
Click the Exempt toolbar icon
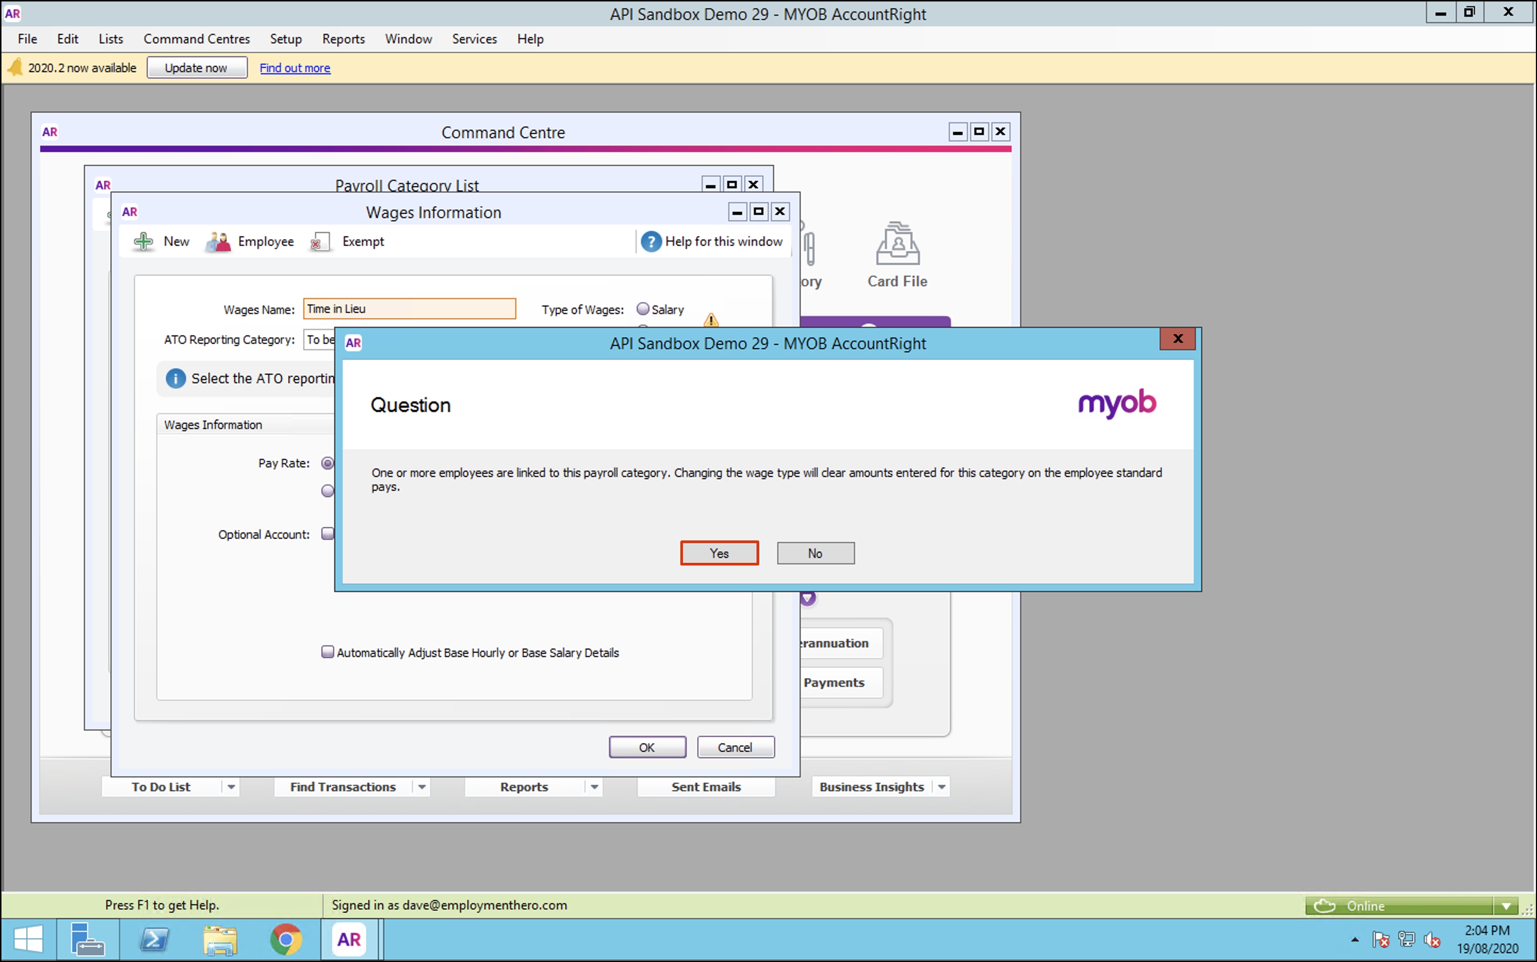pos(320,242)
